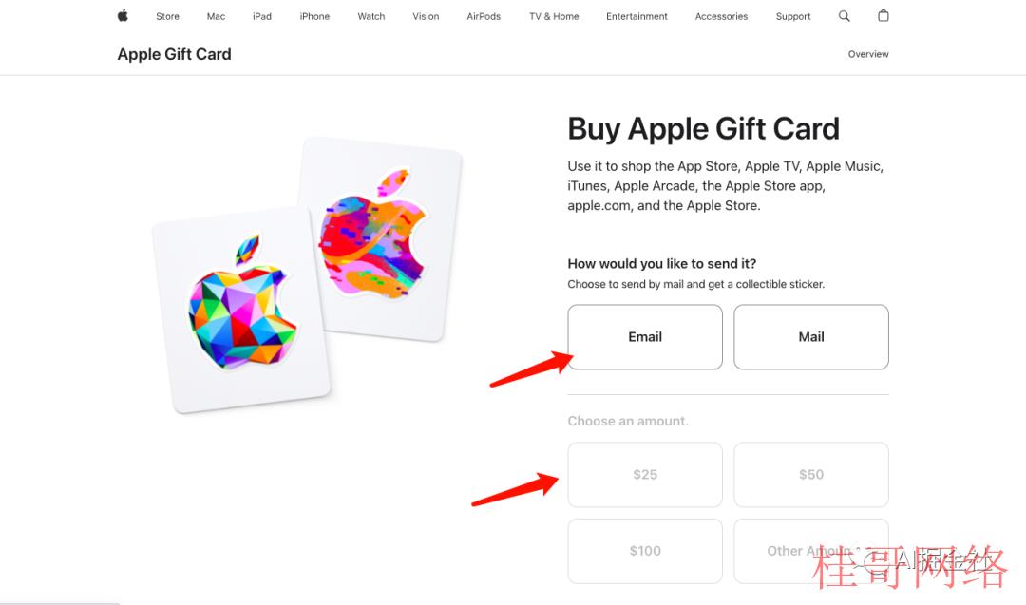Open the AirPods menu
Image resolution: width=1026 pixels, height=605 pixels.
click(484, 16)
